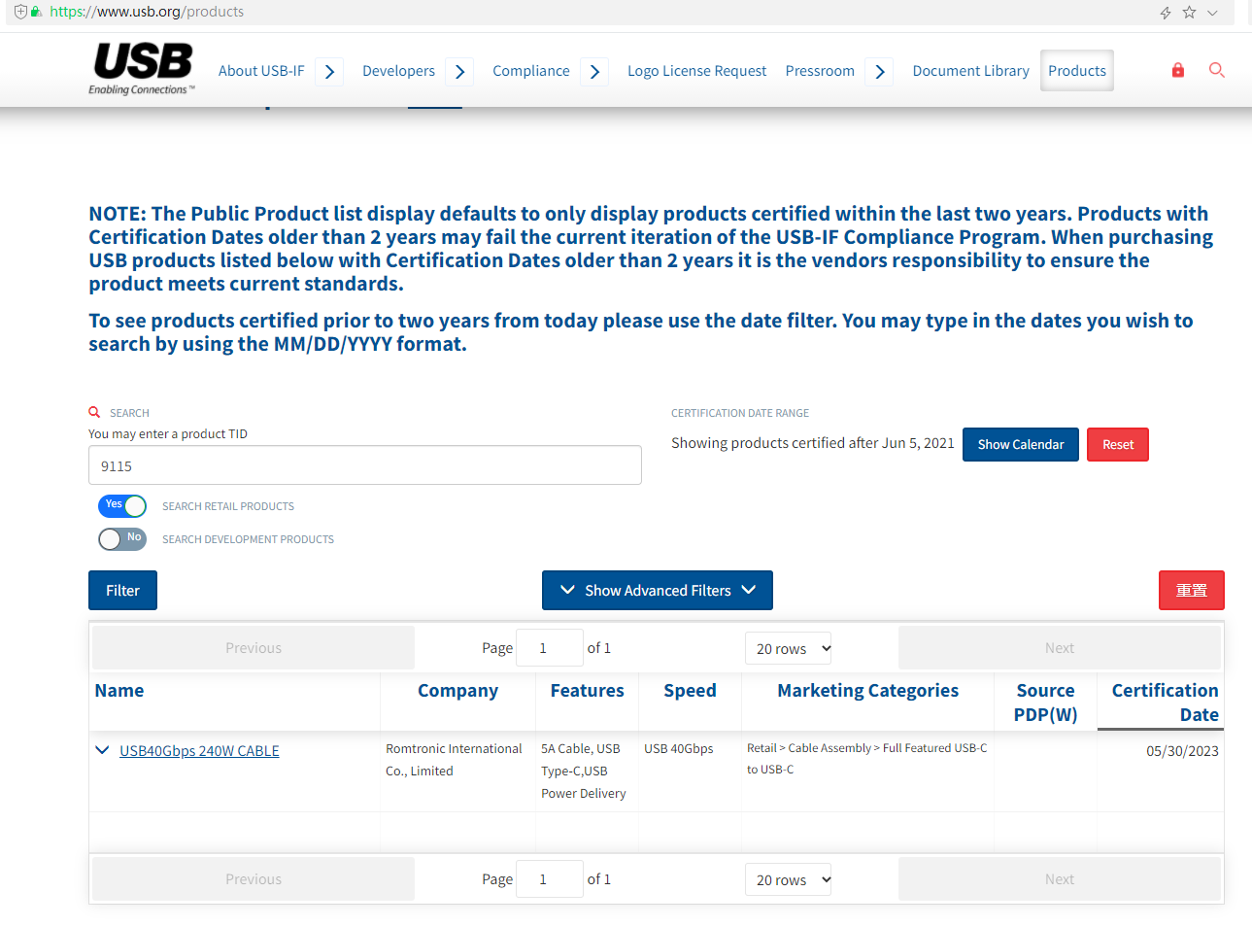Open the Document Library page
Screen dimensions: 1252x926
[x=970, y=71]
